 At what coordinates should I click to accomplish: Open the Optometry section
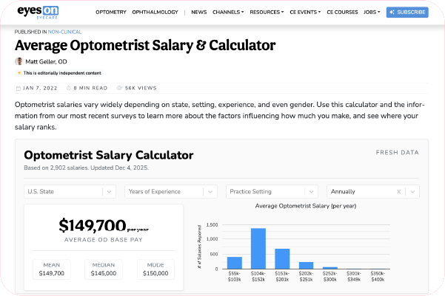click(x=110, y=12)
